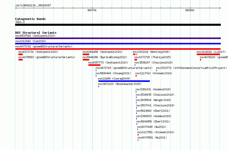
Task: Open the nsv6070449 (Wu2021) label
Action: tap(152, 127)
